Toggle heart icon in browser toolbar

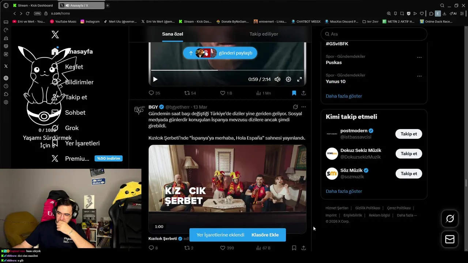[x=422, y=14]
